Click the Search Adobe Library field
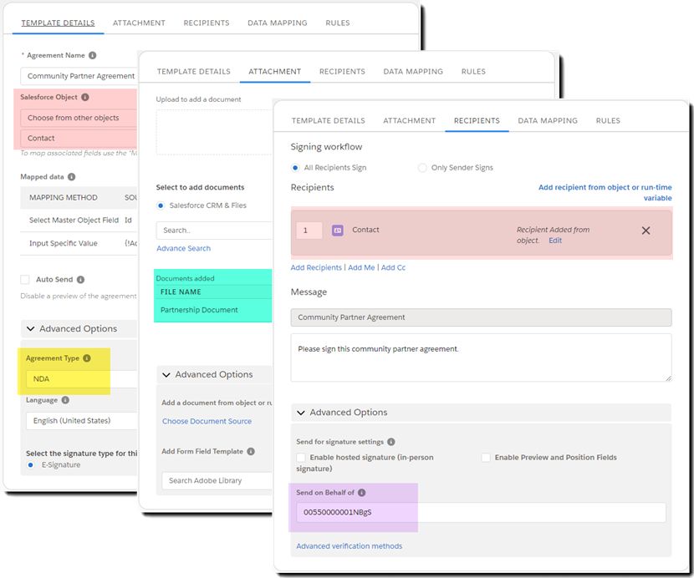Screen dimensions: 694x578 pyautogui.click(x=217, y=481)
